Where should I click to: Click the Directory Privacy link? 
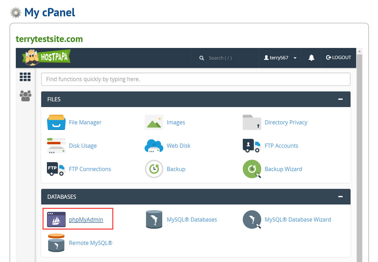(x=286, y=122)
